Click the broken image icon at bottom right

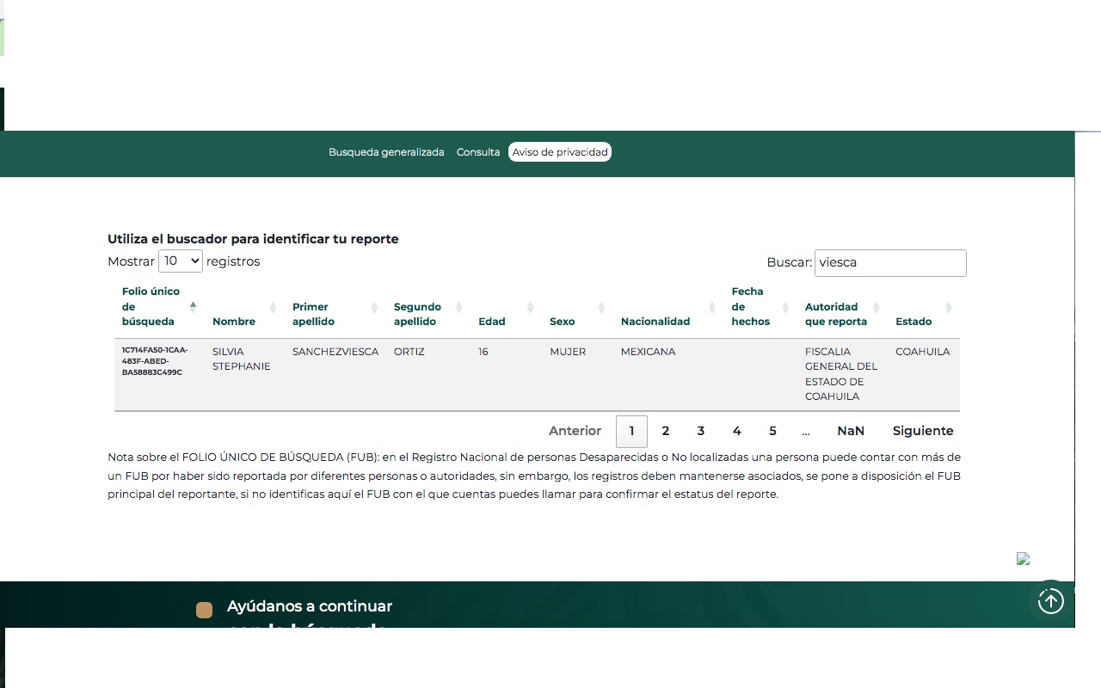tap(1023, 558)
